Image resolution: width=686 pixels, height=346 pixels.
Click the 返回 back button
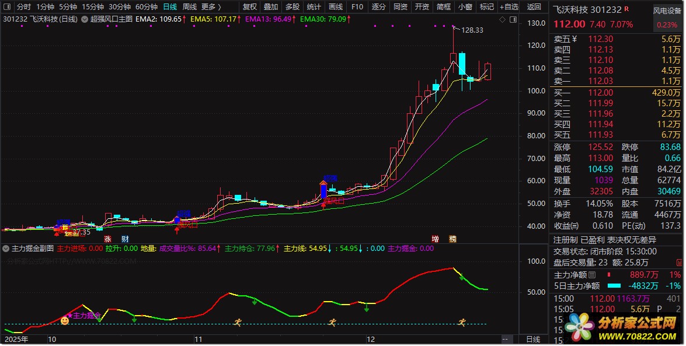[x=534, y=6]
